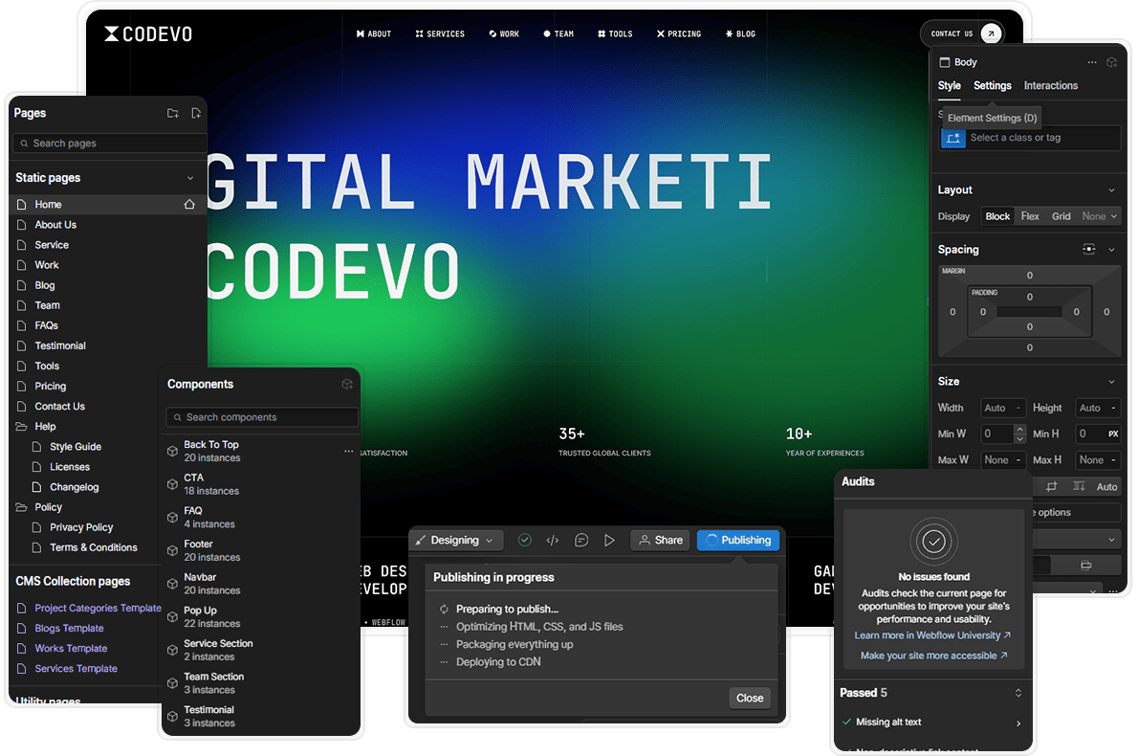Open the convert-to-component cube icon in Components header
1138x756 pixels.
pos(347,384)
